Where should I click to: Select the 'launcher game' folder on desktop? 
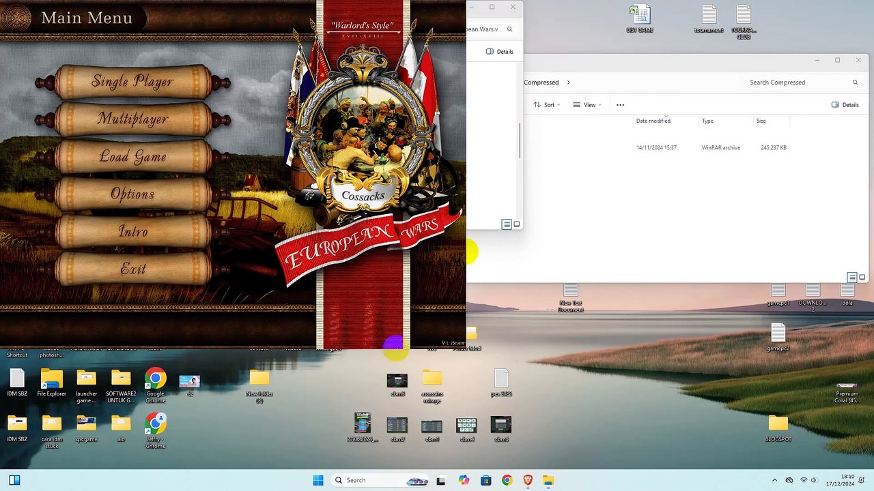pyautogui.click(x=86, y=385)
